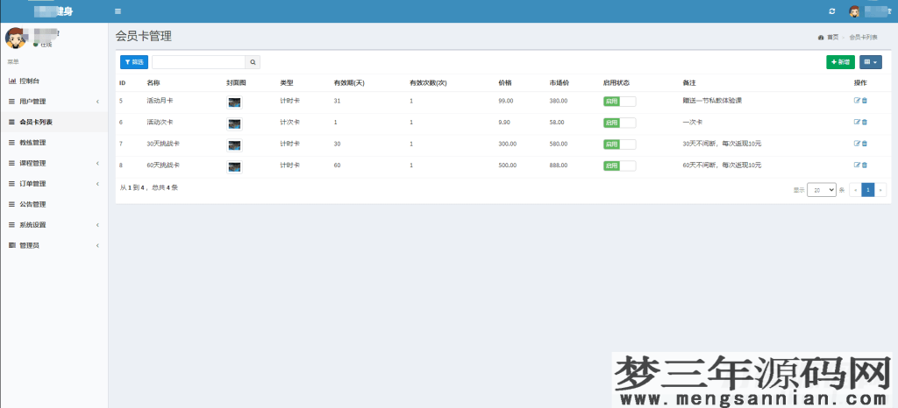Delete the 活动月卡 row

click(x=865, y=101)
